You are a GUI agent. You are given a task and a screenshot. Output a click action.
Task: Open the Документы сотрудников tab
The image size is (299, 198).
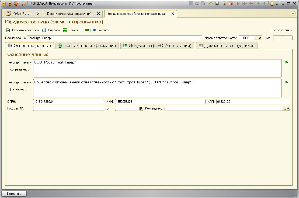[226, 45]
